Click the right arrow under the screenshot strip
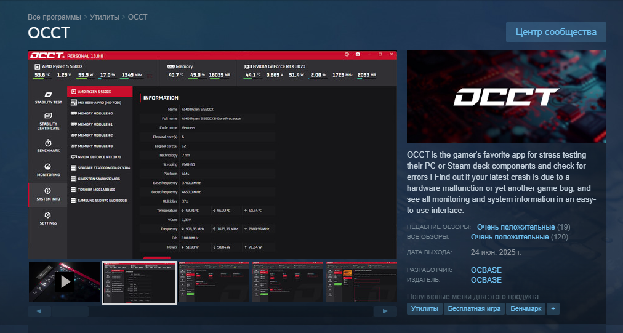The height and width of the screenshot is (333, 623). tap(385, 311)
